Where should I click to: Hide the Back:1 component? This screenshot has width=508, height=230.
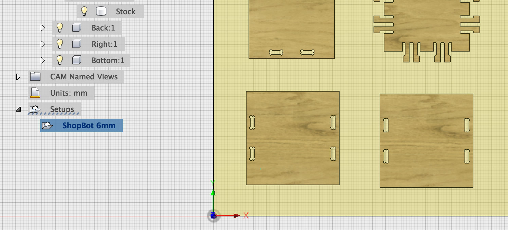[60, 27]
